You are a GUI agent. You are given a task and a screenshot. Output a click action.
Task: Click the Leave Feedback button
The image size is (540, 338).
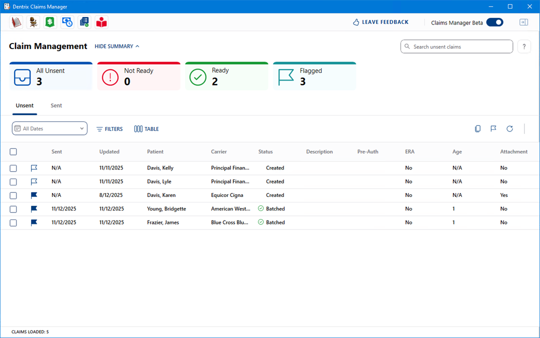[380, 22]
